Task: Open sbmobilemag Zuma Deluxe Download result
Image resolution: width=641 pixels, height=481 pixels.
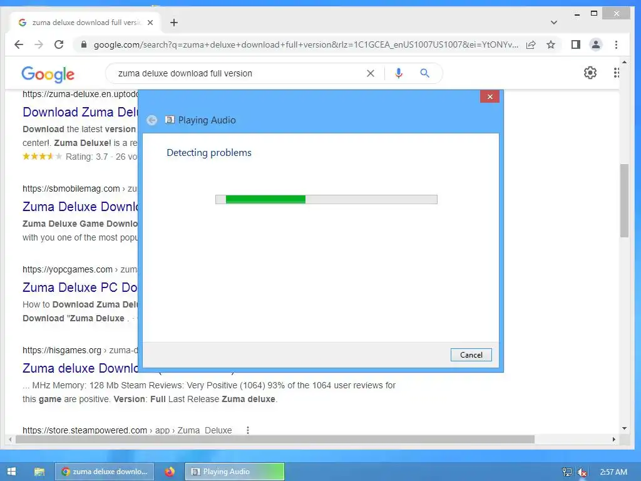Action: click(80, 207)
